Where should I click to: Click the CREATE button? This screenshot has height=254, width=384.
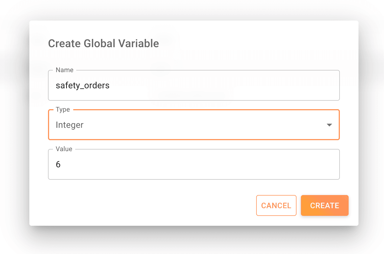point(324,205)
